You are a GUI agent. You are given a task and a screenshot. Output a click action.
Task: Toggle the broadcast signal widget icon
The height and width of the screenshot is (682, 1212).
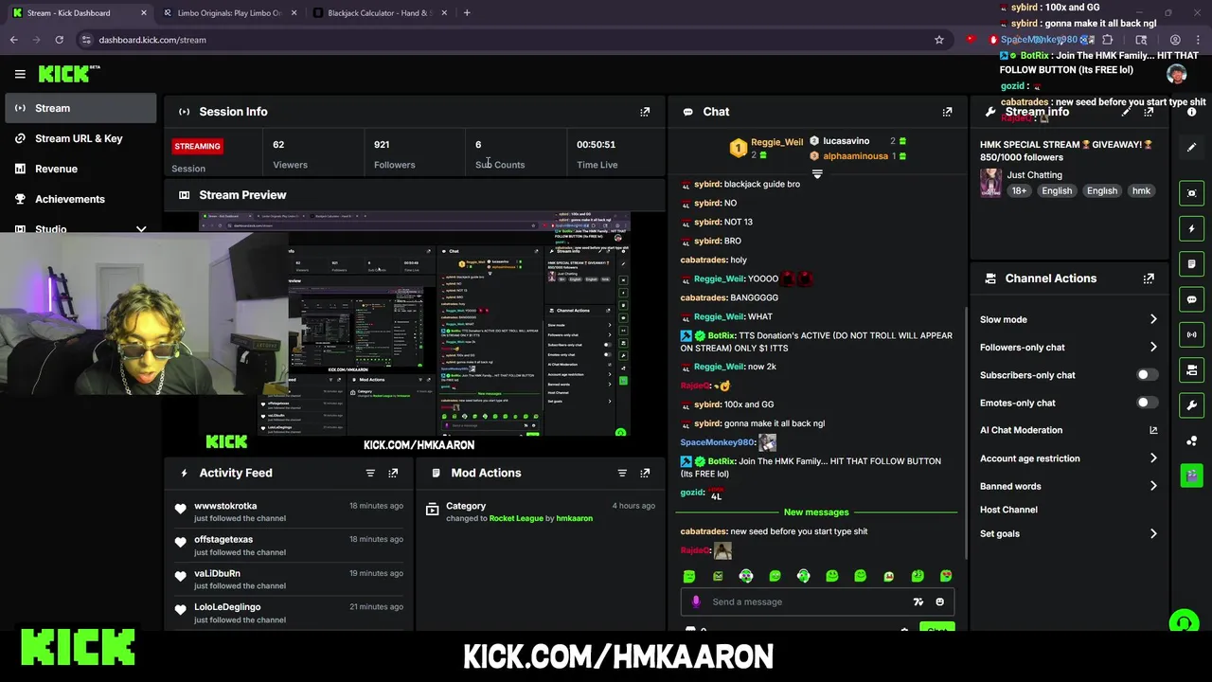pos(1191,334)
